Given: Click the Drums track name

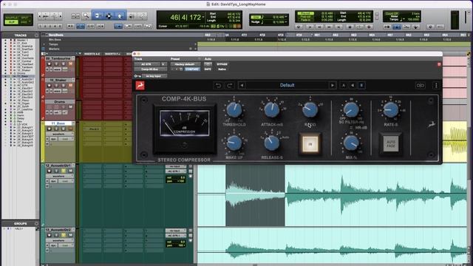Looking at the screenshot, I should [60, 102].
